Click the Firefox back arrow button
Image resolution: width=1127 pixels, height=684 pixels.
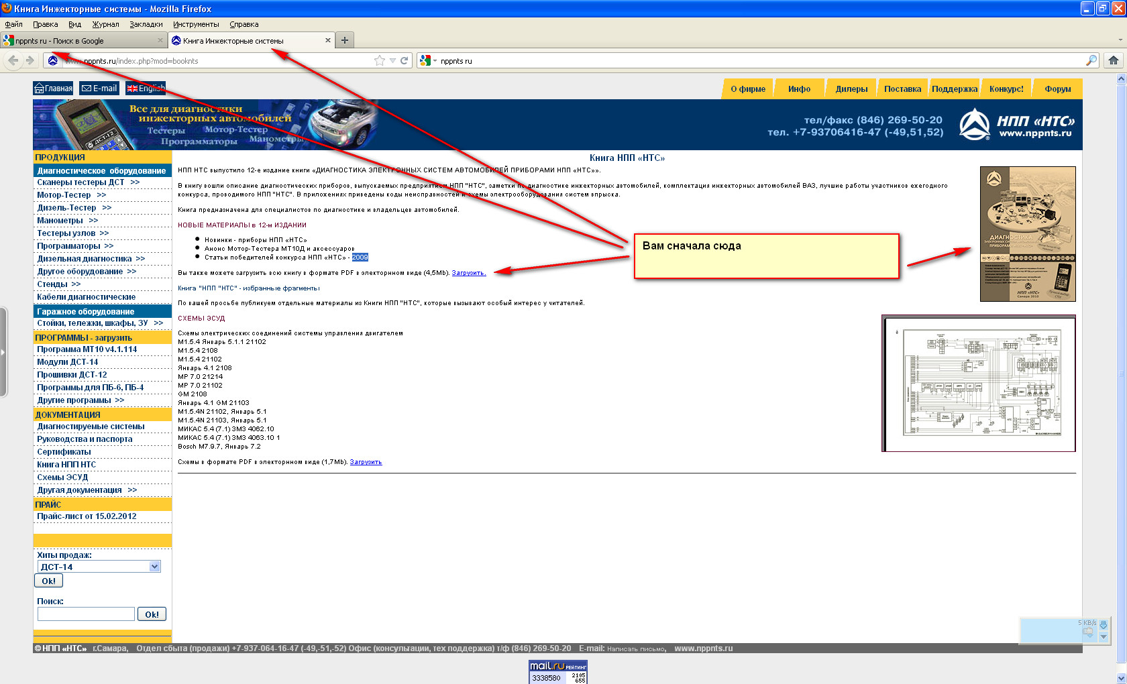click(13, 60)
